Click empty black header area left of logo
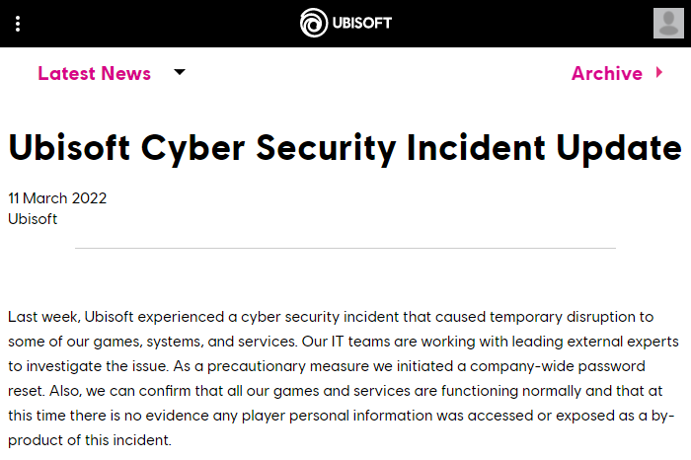Viewport: 691px width, 460px height. pyautogui.click(x=158, y=24)
